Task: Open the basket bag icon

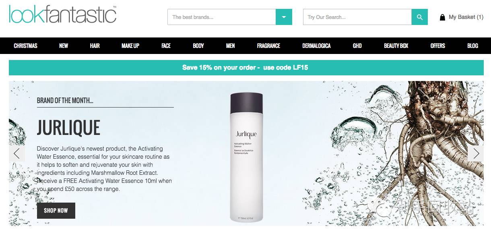Action: click(442, 17)
